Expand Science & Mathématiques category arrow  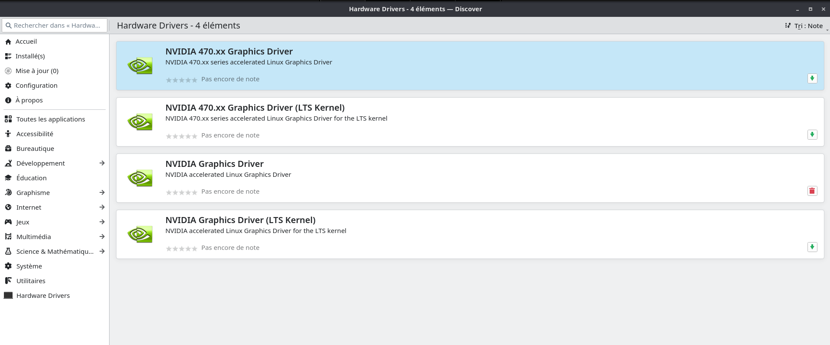tap(102, 252)
